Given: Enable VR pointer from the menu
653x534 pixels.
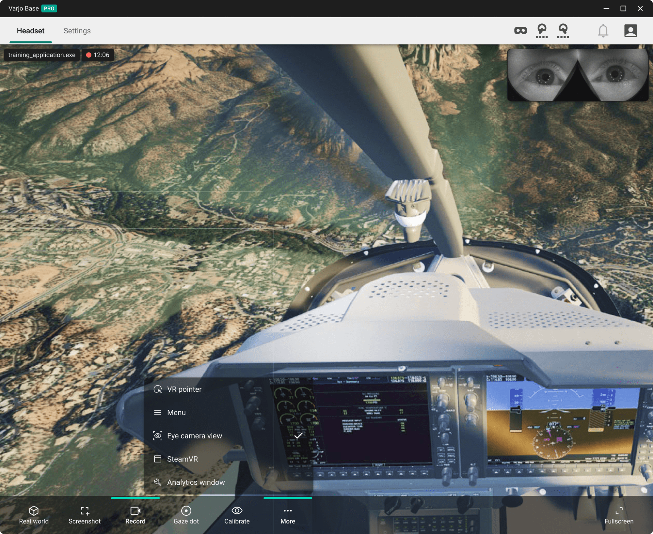Looking at the screenshot, I should pyautogui.click(x=184, y=389).
